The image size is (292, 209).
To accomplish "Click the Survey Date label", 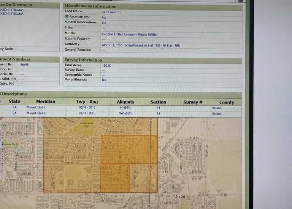I will [x=74, y=70].
